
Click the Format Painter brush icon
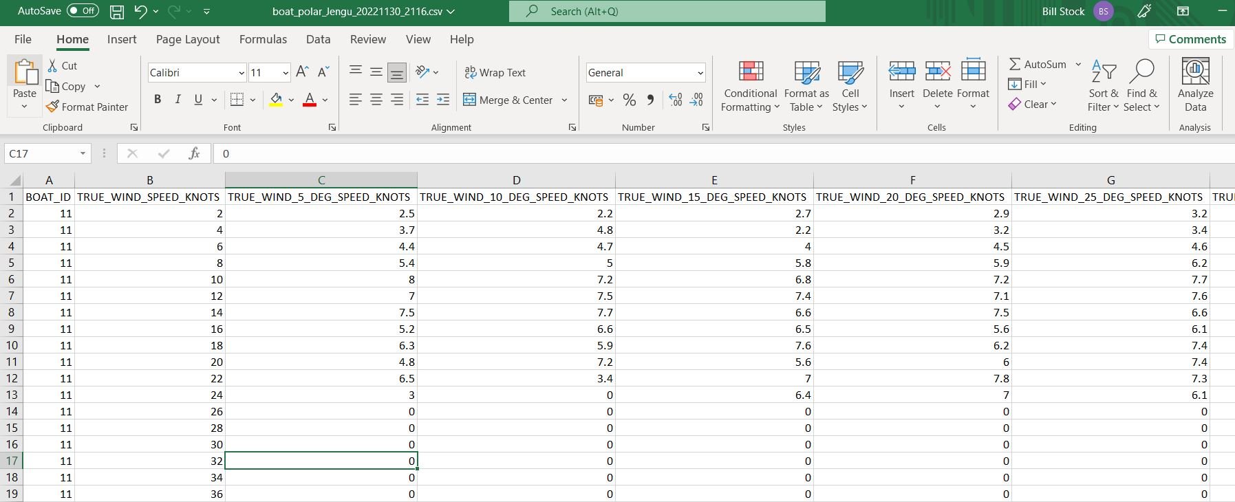[x=52, y=107]
